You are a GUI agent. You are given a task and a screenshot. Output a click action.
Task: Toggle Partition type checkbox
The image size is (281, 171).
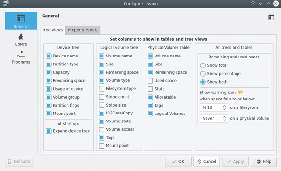(49, 64)
